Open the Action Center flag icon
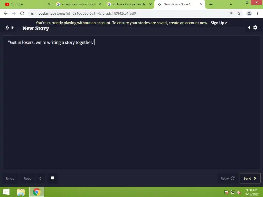 (x=227, y=192)
